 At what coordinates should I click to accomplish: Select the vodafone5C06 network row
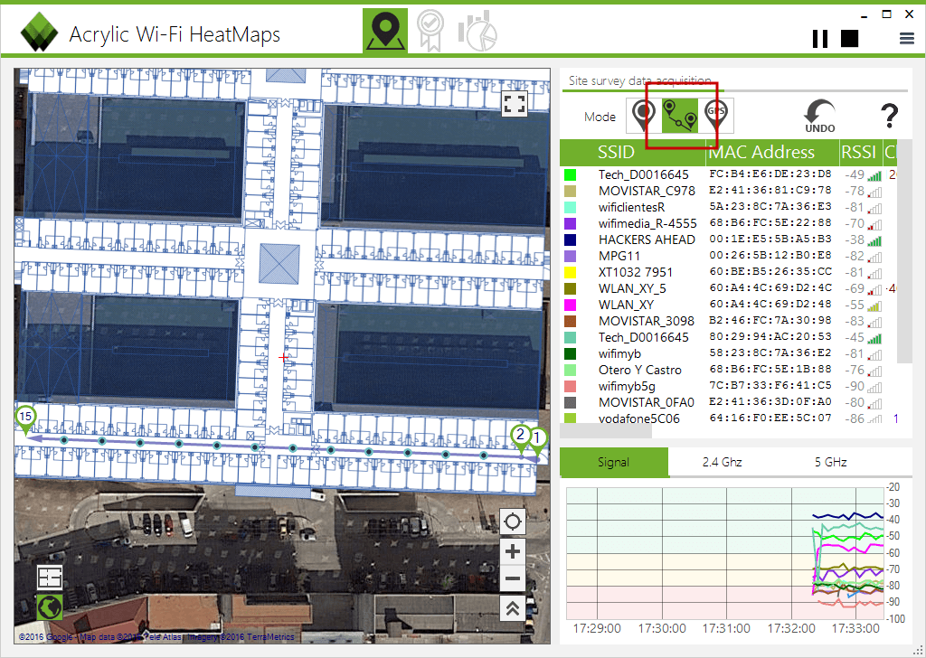(x=728, y=418)
